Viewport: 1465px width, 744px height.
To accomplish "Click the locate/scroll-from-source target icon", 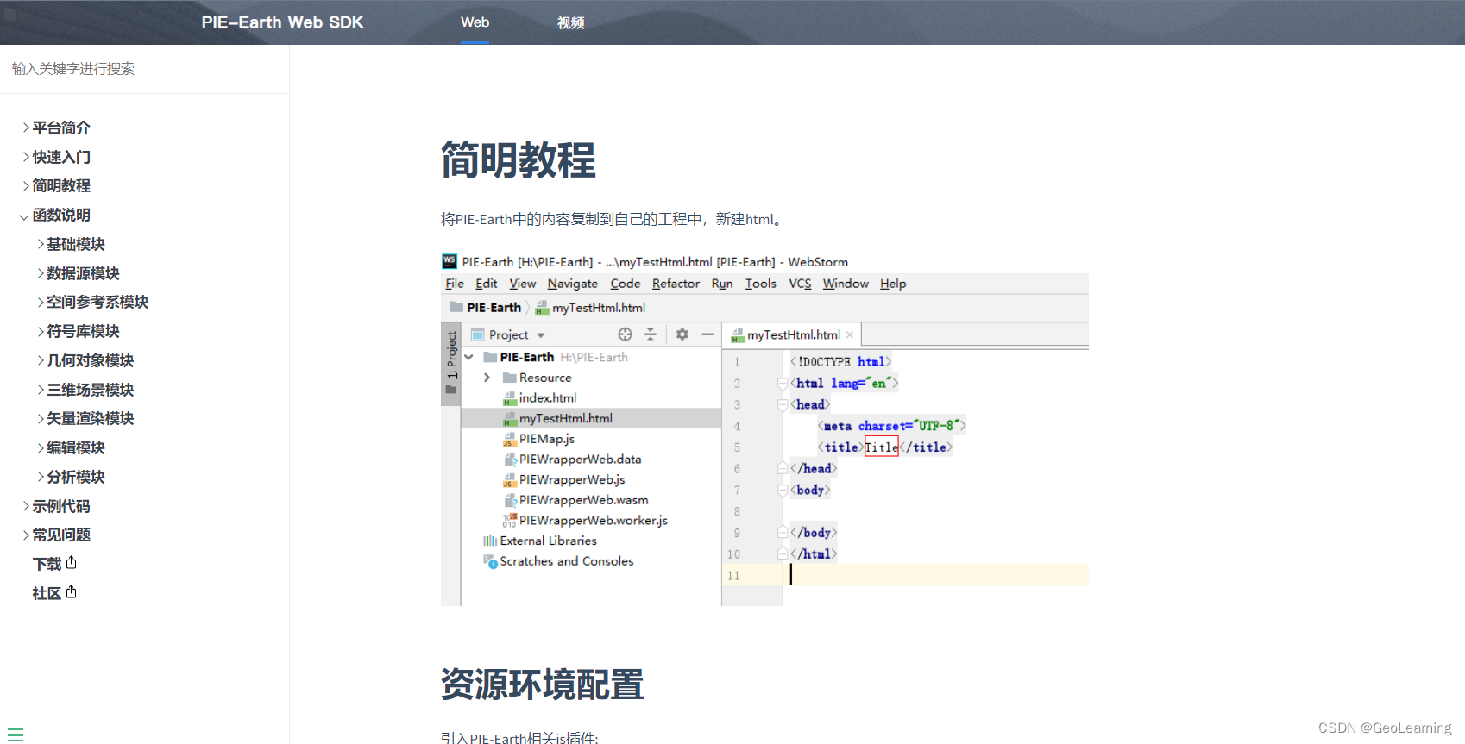I will click(625, 334).
